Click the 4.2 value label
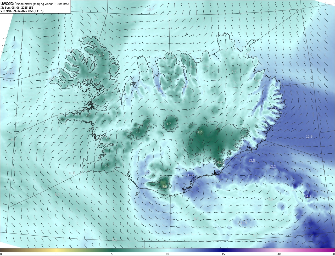 point(200,132)
